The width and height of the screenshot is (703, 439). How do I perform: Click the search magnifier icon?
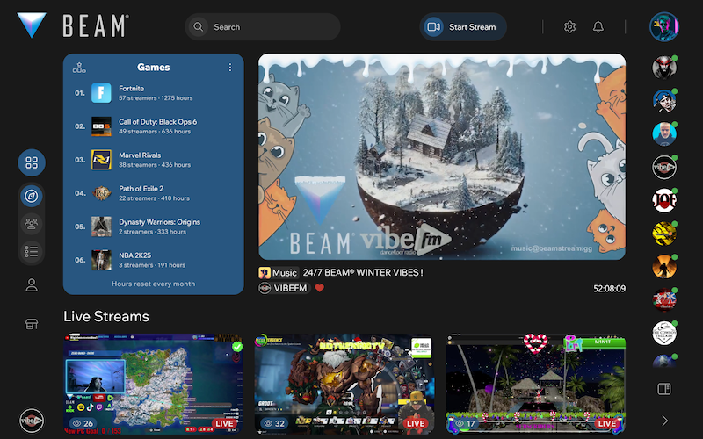tap(199, 27)
